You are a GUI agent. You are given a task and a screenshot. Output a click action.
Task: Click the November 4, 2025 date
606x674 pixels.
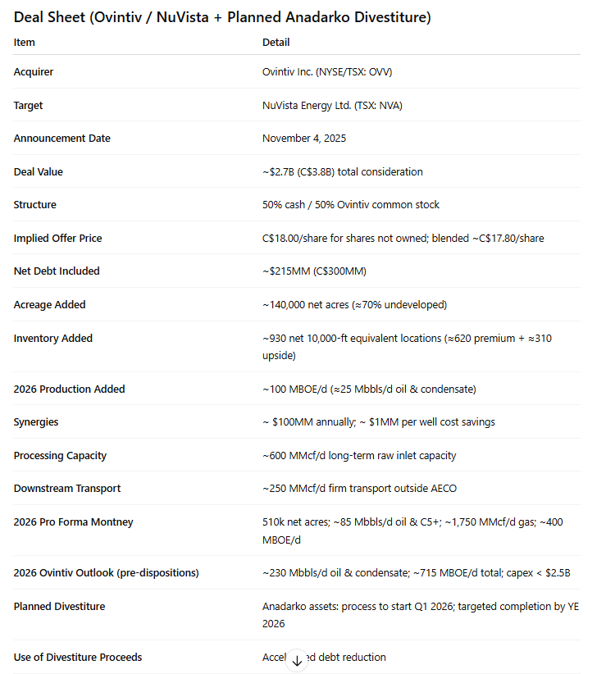pos(304,138)
